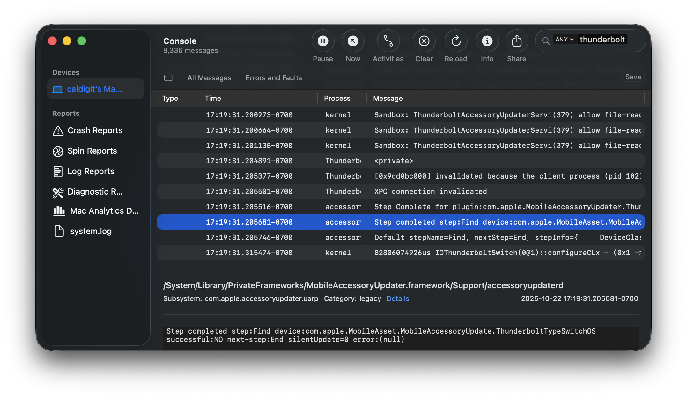687x398 pixels.
Task: Click the Now icon to jump to latest messages
Action: [x=353, y=41]
